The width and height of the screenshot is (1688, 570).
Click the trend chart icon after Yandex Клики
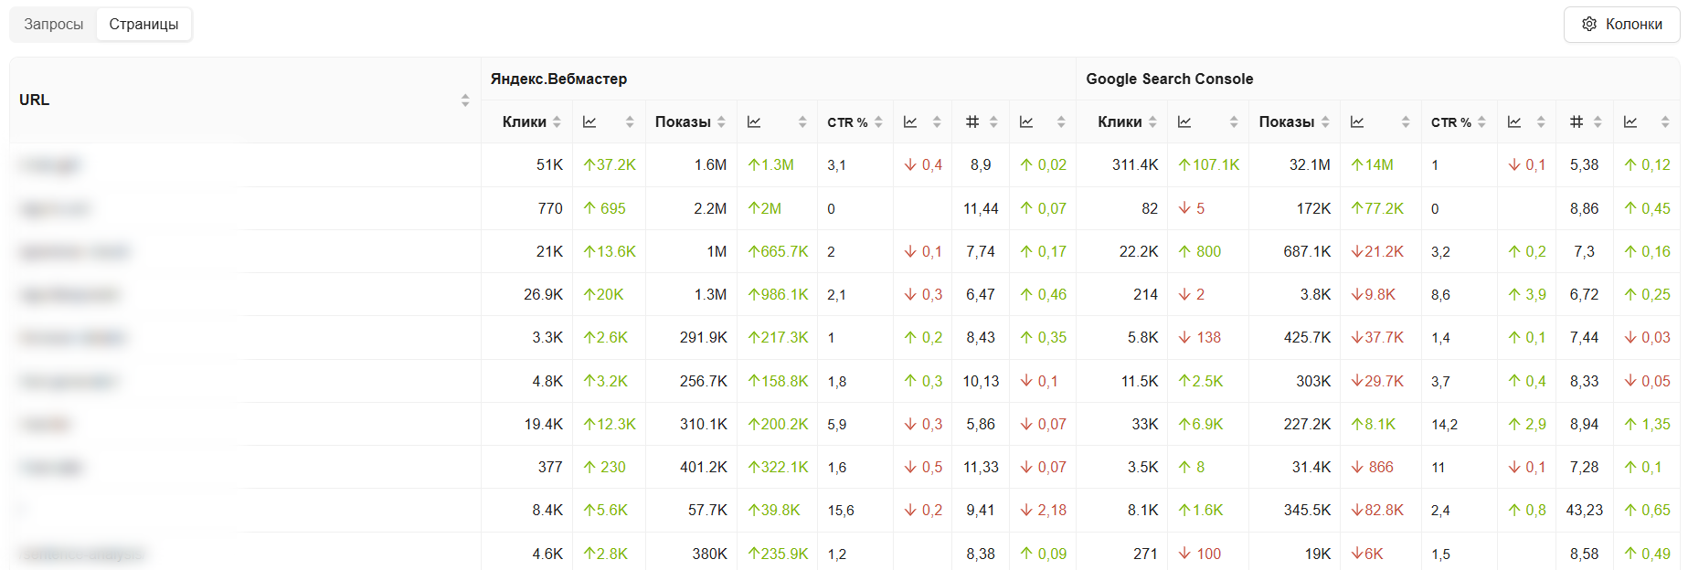(x=589, y=122)
